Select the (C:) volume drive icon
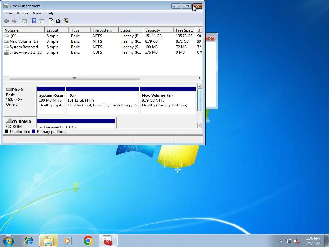 [6, 36]
